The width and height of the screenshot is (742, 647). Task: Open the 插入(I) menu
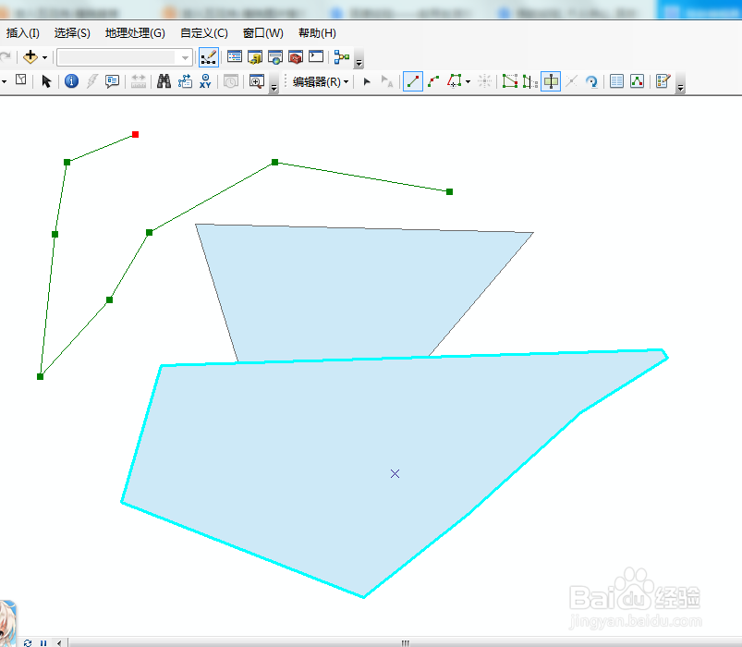click(x=23, y=33)
